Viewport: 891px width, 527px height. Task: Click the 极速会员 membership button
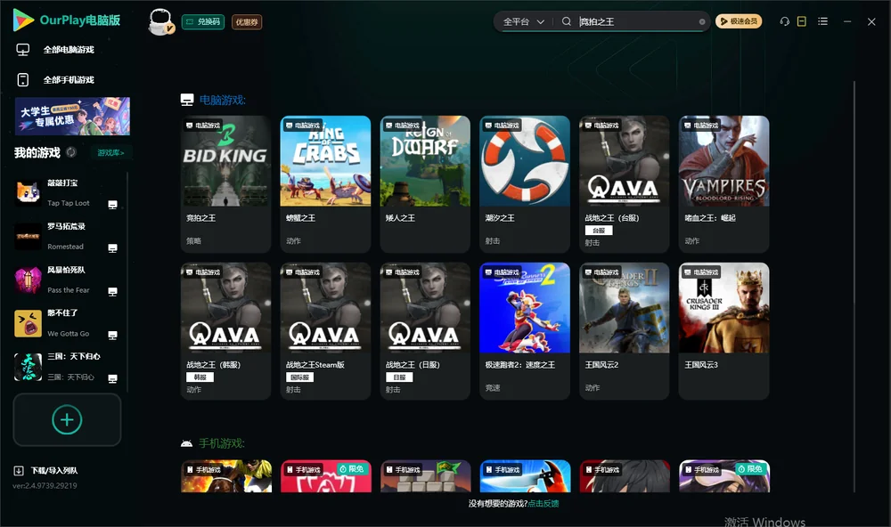click(739, 21)
